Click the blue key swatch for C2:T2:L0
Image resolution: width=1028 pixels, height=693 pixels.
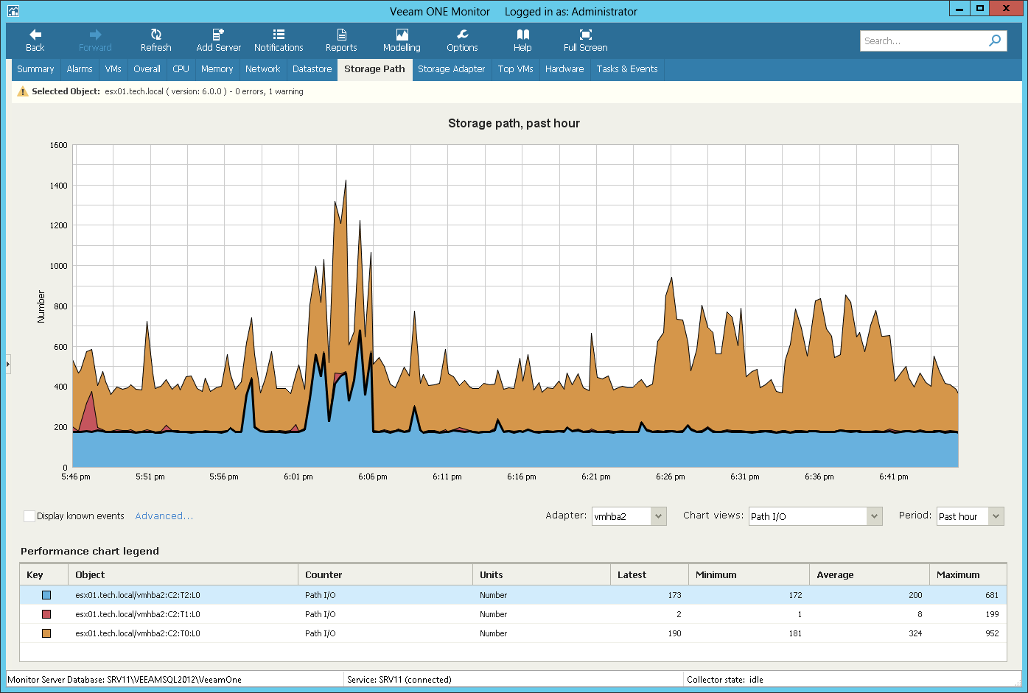point(46,595)
